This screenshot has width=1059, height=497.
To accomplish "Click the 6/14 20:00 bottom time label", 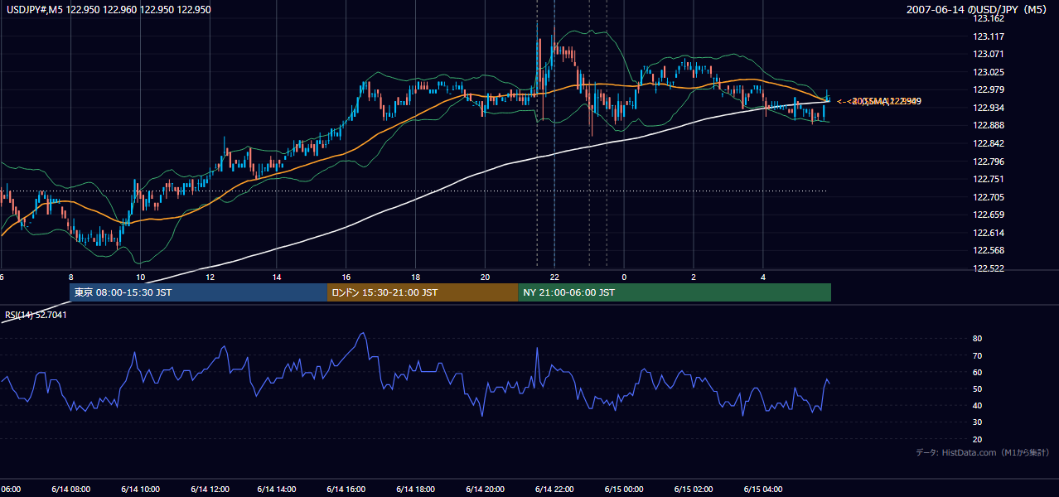I will (485, 490).
